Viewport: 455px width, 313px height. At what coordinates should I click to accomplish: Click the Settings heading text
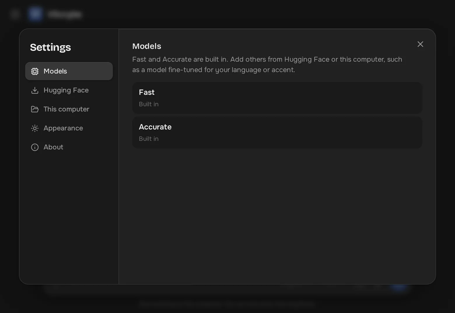(x=50, y=47)
